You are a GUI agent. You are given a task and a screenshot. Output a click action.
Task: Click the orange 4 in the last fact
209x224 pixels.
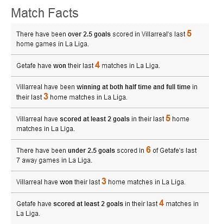pyautogui.click(x=161, y=203)
